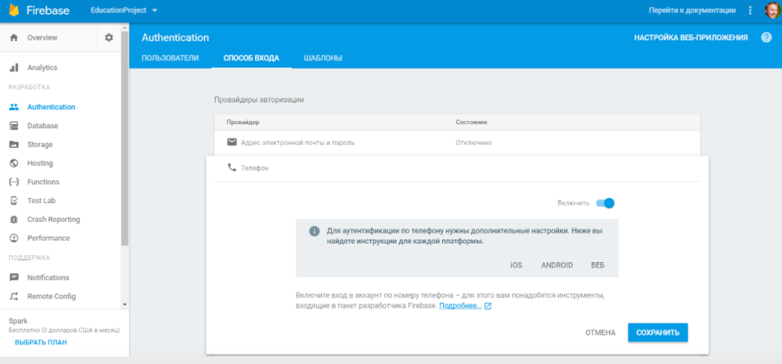Click Настройка веб-приложения button

point(691,37)
